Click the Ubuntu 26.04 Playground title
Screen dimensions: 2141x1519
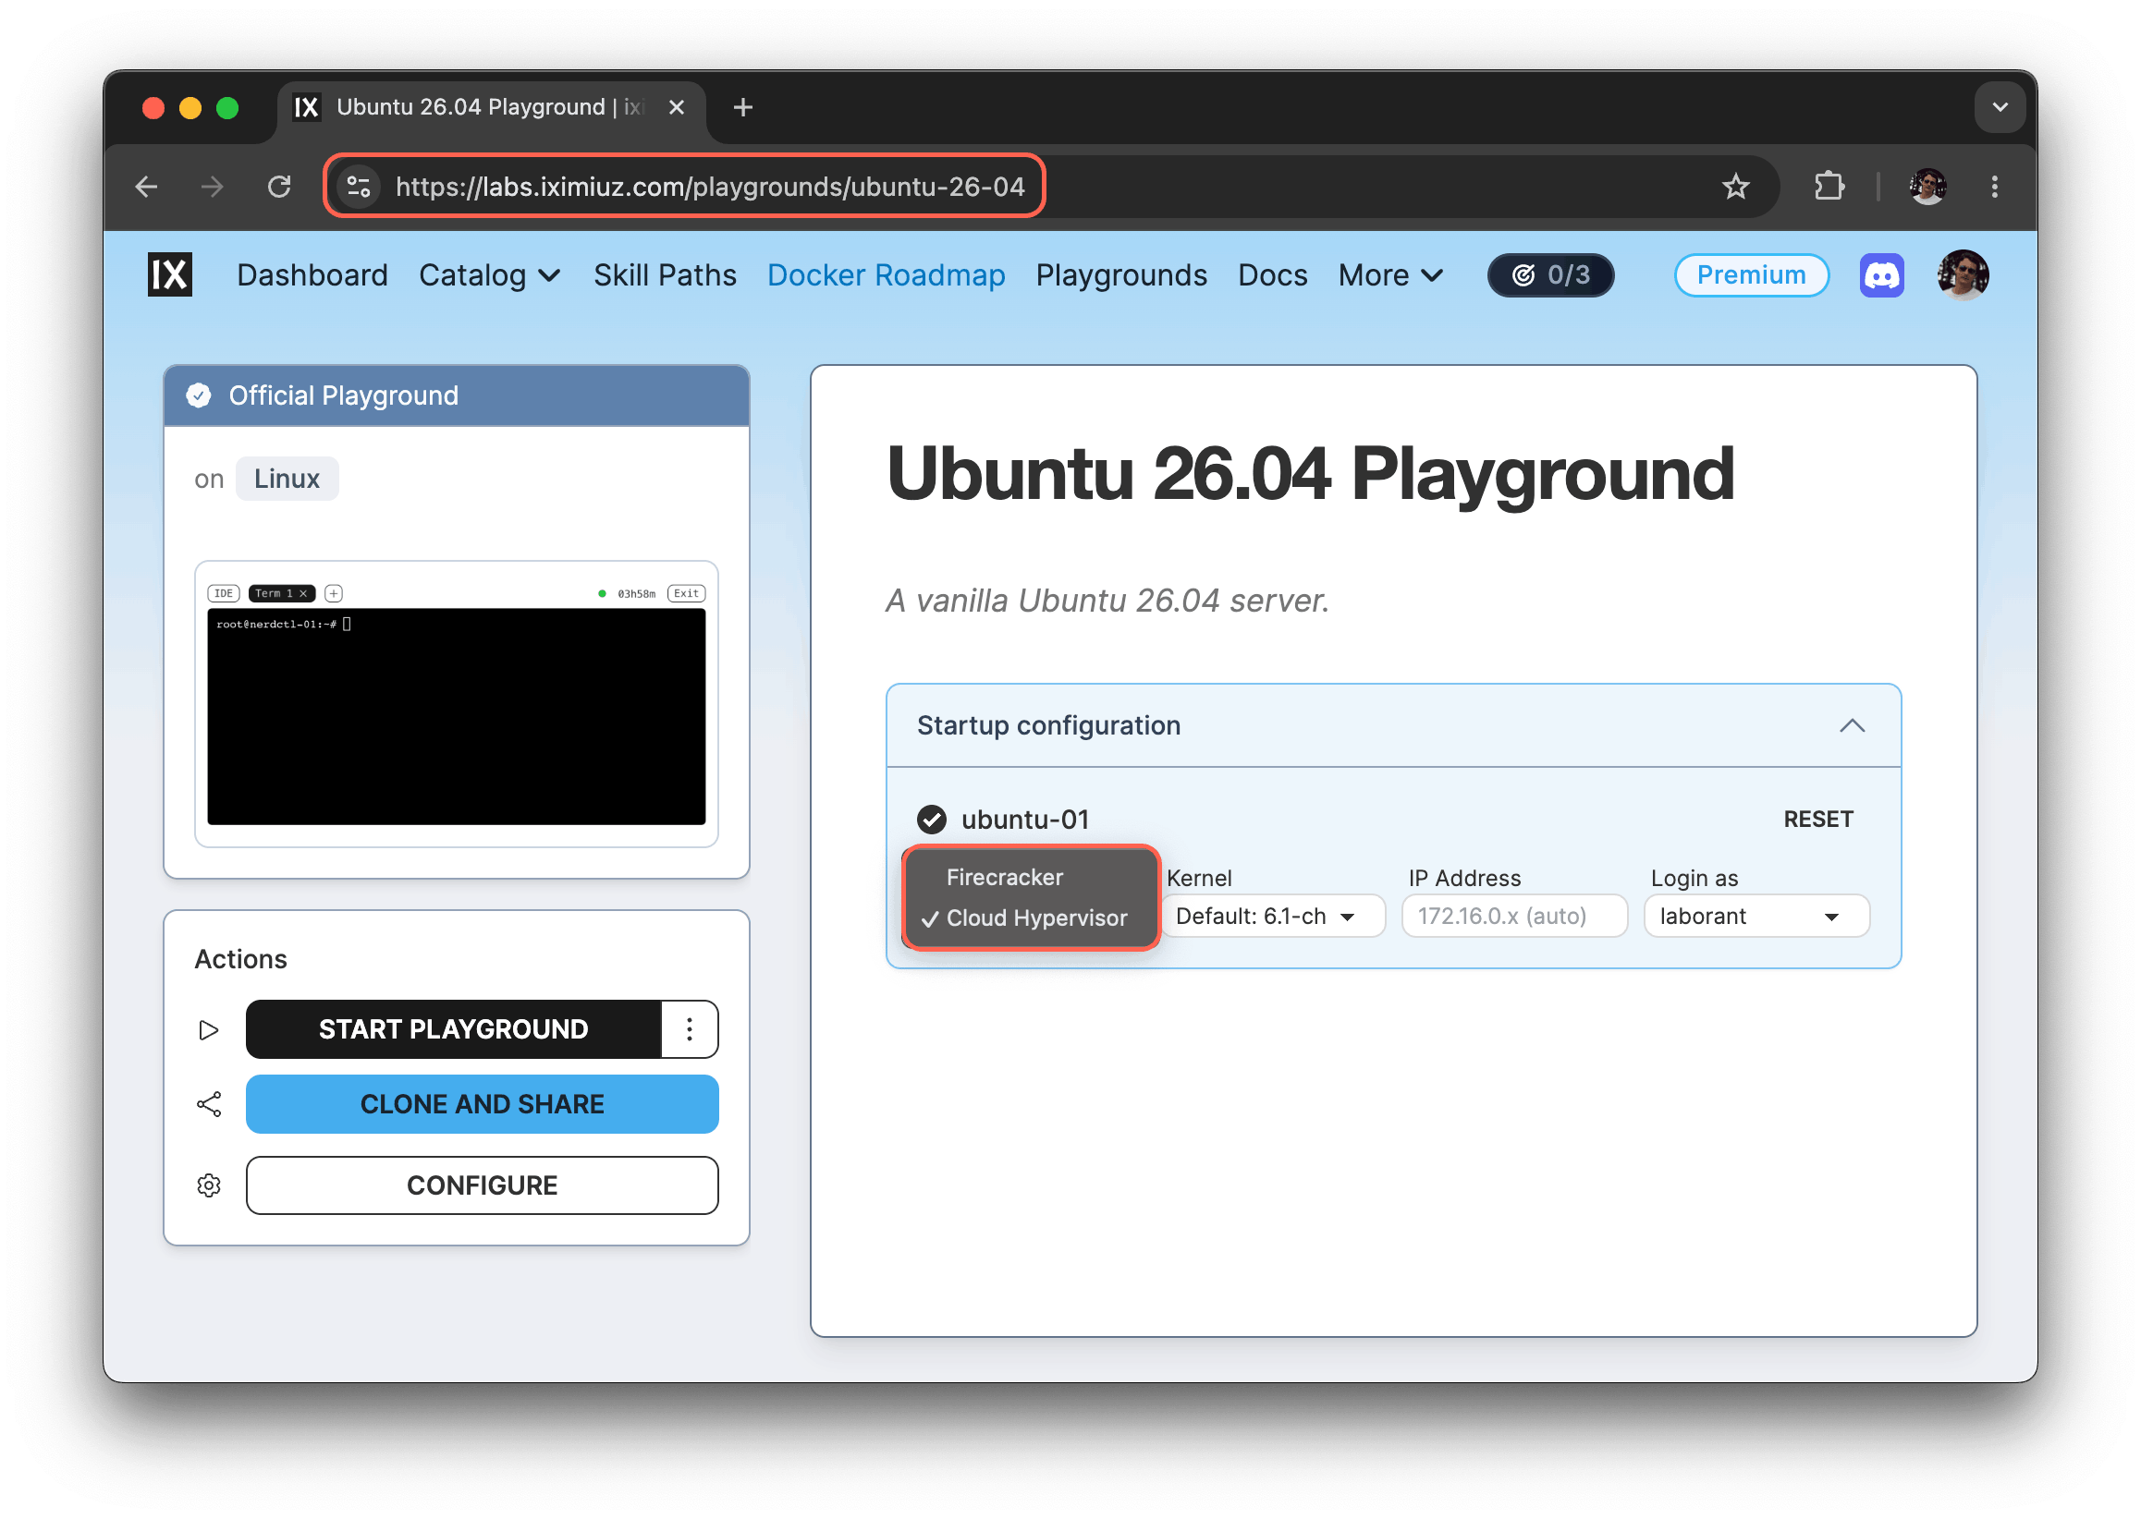coord(1310,474)
